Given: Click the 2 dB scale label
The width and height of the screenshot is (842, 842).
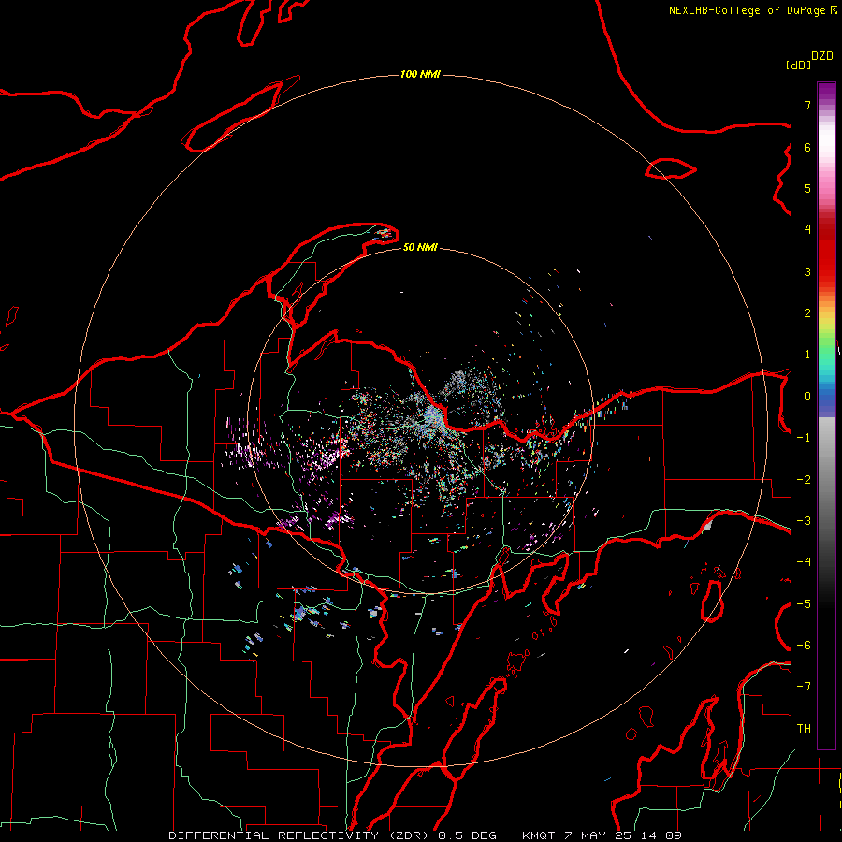Looking at the screenshot, I should (807, 313).
